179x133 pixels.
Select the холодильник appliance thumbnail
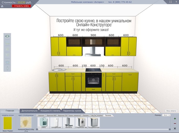pos(56,122)
